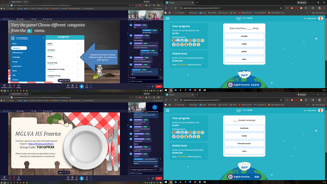Click message field under 'To: Heather Kapusta'

pyautogui.click(x=146, y=173)
